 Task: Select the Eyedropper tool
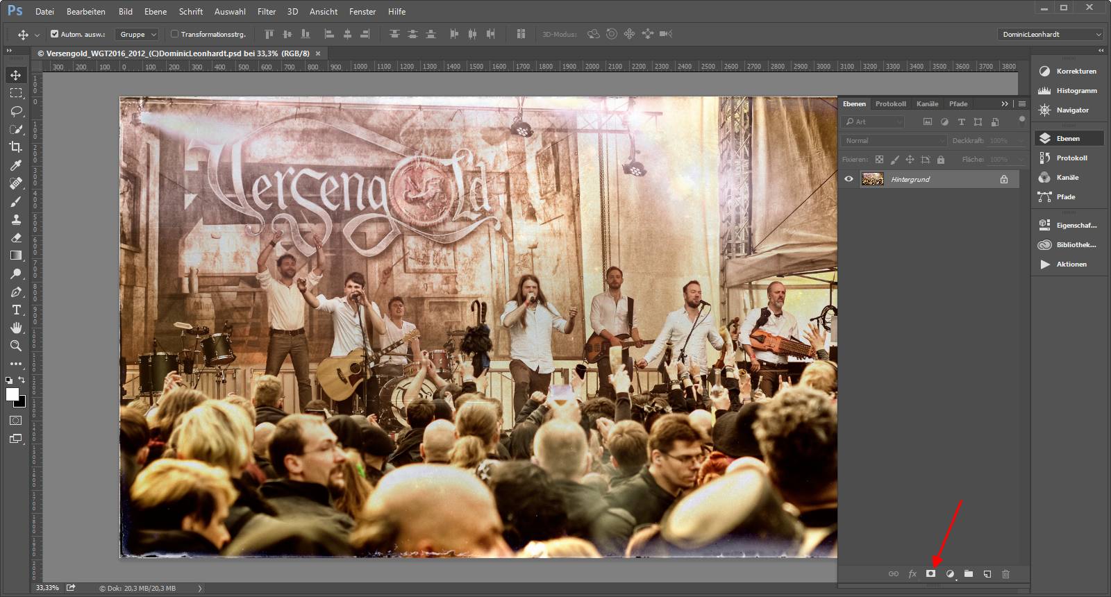[15, 165]
